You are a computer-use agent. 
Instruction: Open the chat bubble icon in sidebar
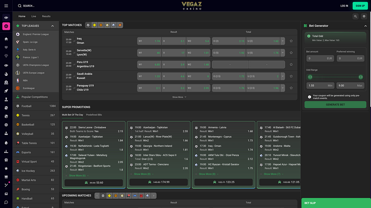pyautogui.click(x=6, y=202)
